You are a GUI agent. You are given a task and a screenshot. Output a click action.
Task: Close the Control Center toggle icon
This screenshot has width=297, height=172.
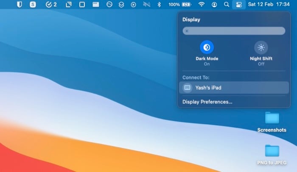(x=238, y=5)
